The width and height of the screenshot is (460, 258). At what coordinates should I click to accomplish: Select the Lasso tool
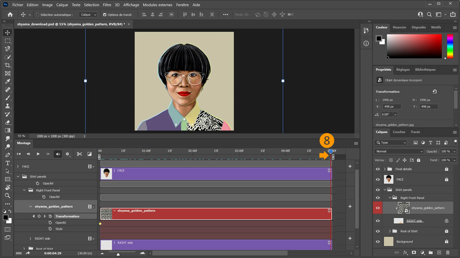(8, 49)
